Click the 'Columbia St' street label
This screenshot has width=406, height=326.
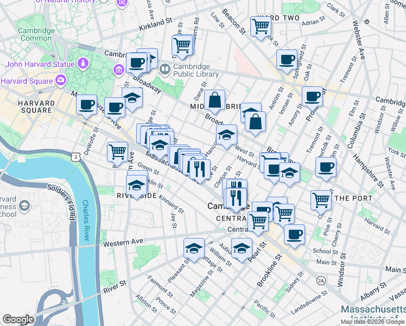[357, 131]
